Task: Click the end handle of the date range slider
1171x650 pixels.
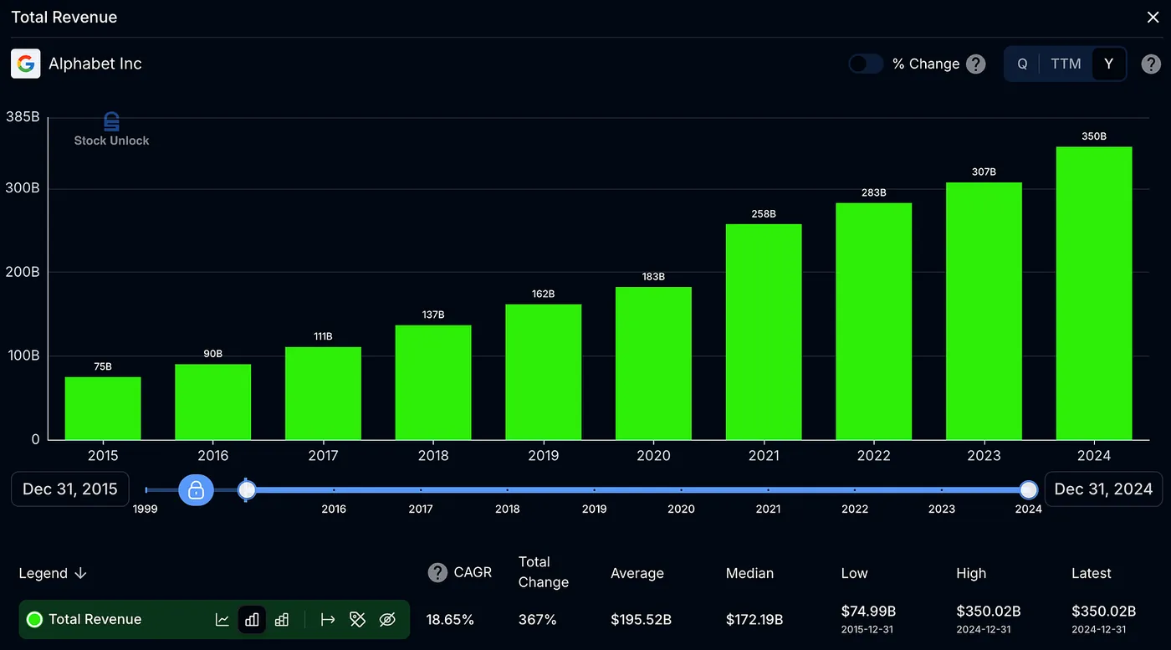Action: coord(1029,490)
